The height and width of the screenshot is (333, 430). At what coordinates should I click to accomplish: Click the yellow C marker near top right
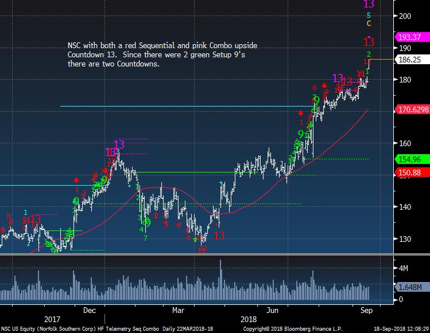click(x=369, y=23)
